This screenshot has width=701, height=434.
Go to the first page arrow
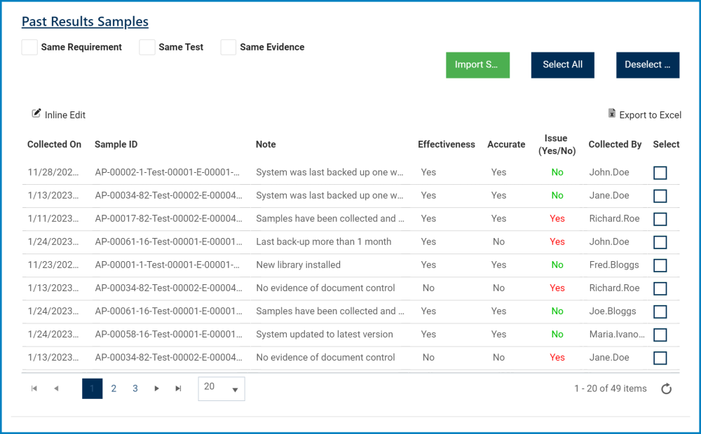[x=34, y=388]
